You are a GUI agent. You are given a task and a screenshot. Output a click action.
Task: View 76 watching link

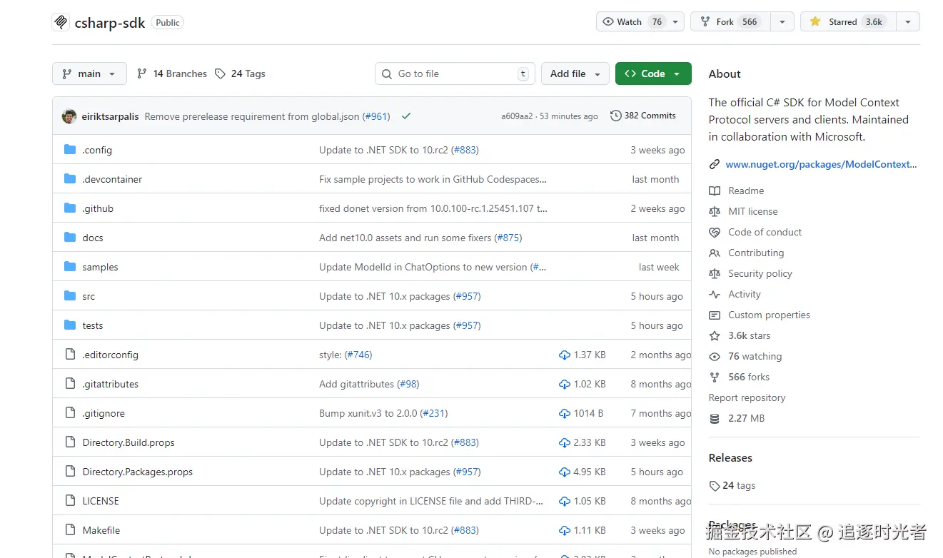click(755, 356)
